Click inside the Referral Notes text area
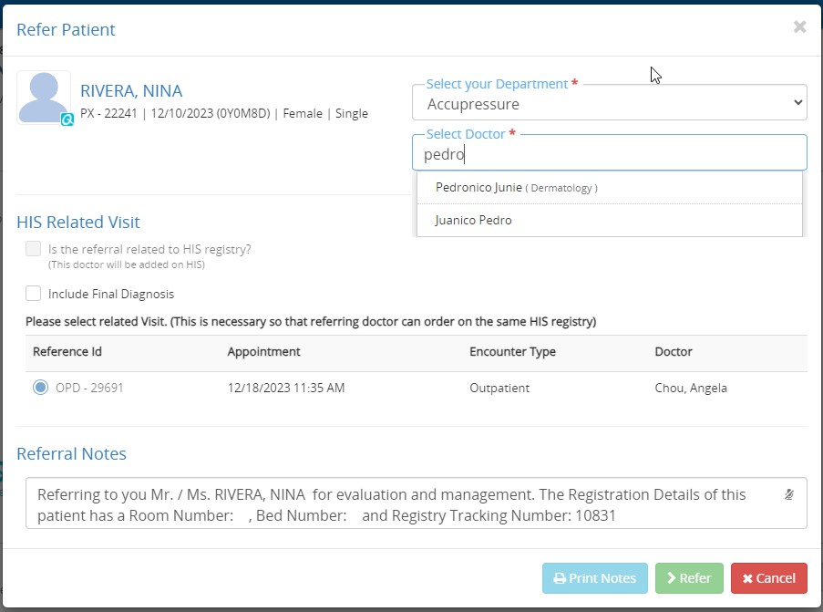The height and width of the screenshot is (612, 823). 401,504
